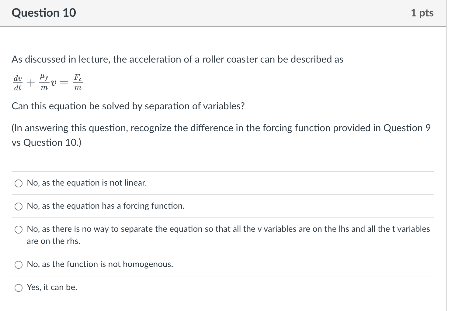Click the roller coaster acceleration sentence
455x311 pixels.
pos(177,60)
